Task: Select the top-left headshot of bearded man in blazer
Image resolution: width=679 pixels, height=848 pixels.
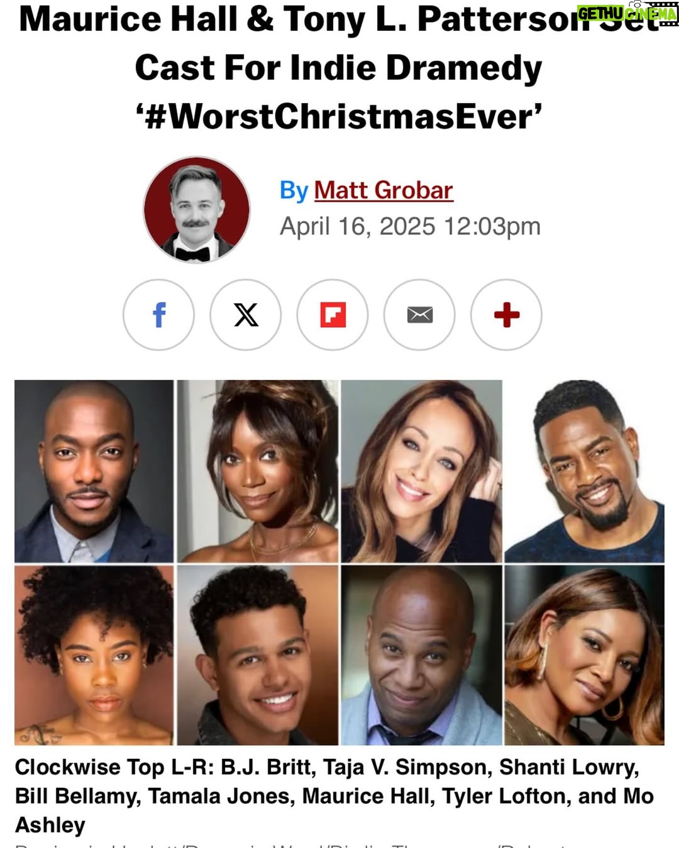Action: click(x=94, y=471)
